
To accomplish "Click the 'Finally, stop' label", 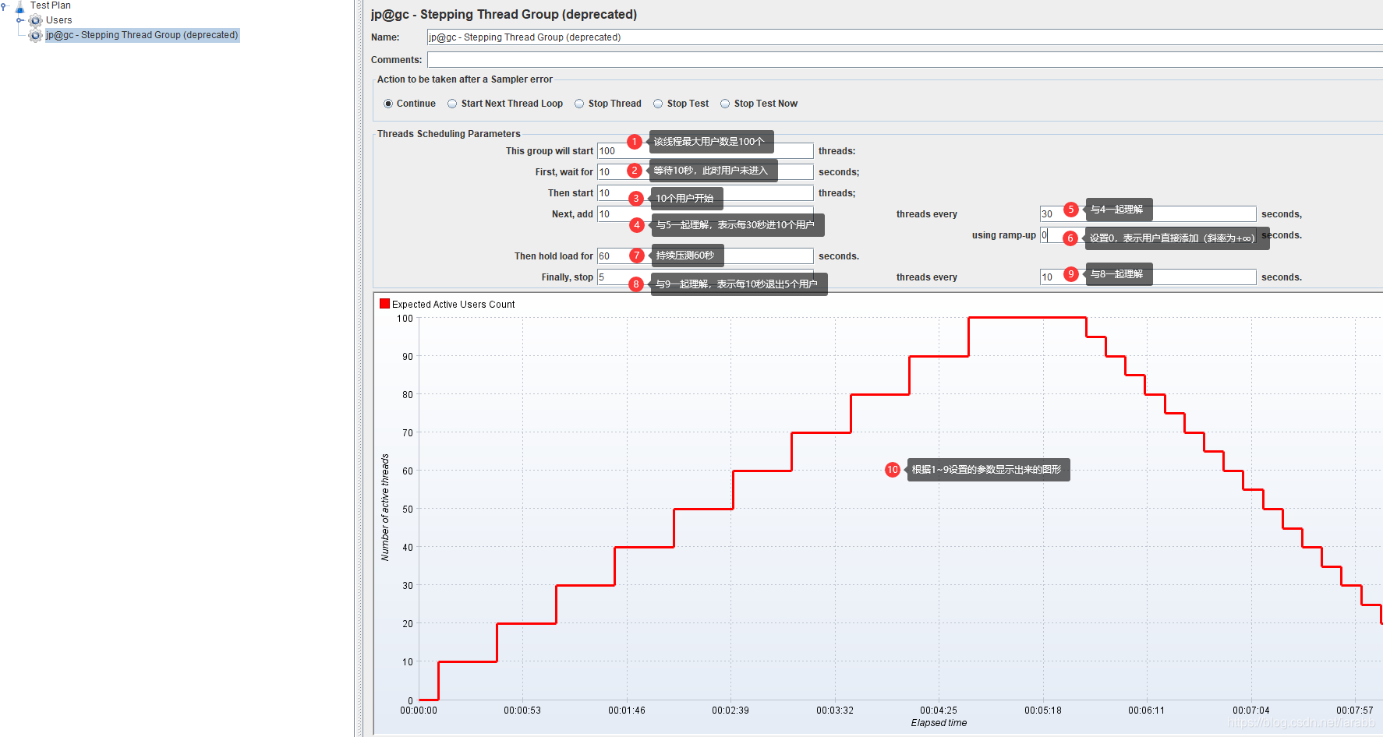I will pyautogui.click(x=568, y=277).
